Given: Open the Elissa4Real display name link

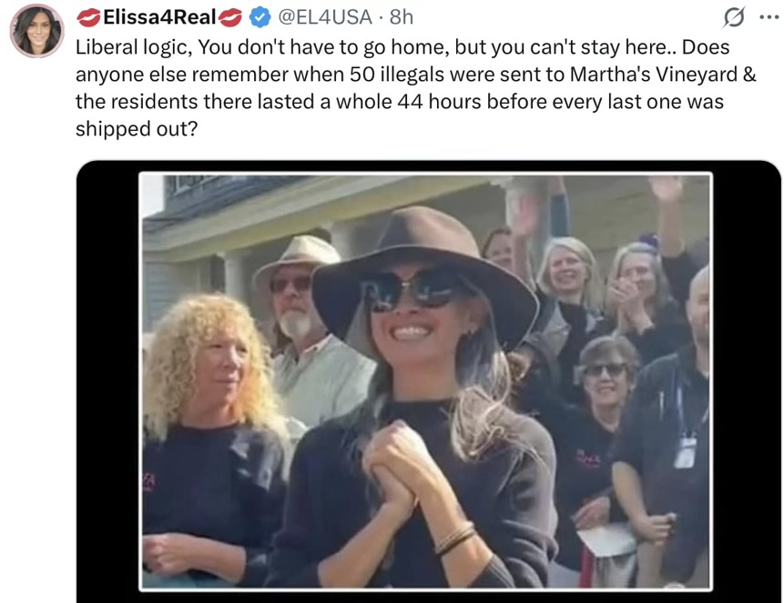Looking at the screenshot, I should [159, 17].
